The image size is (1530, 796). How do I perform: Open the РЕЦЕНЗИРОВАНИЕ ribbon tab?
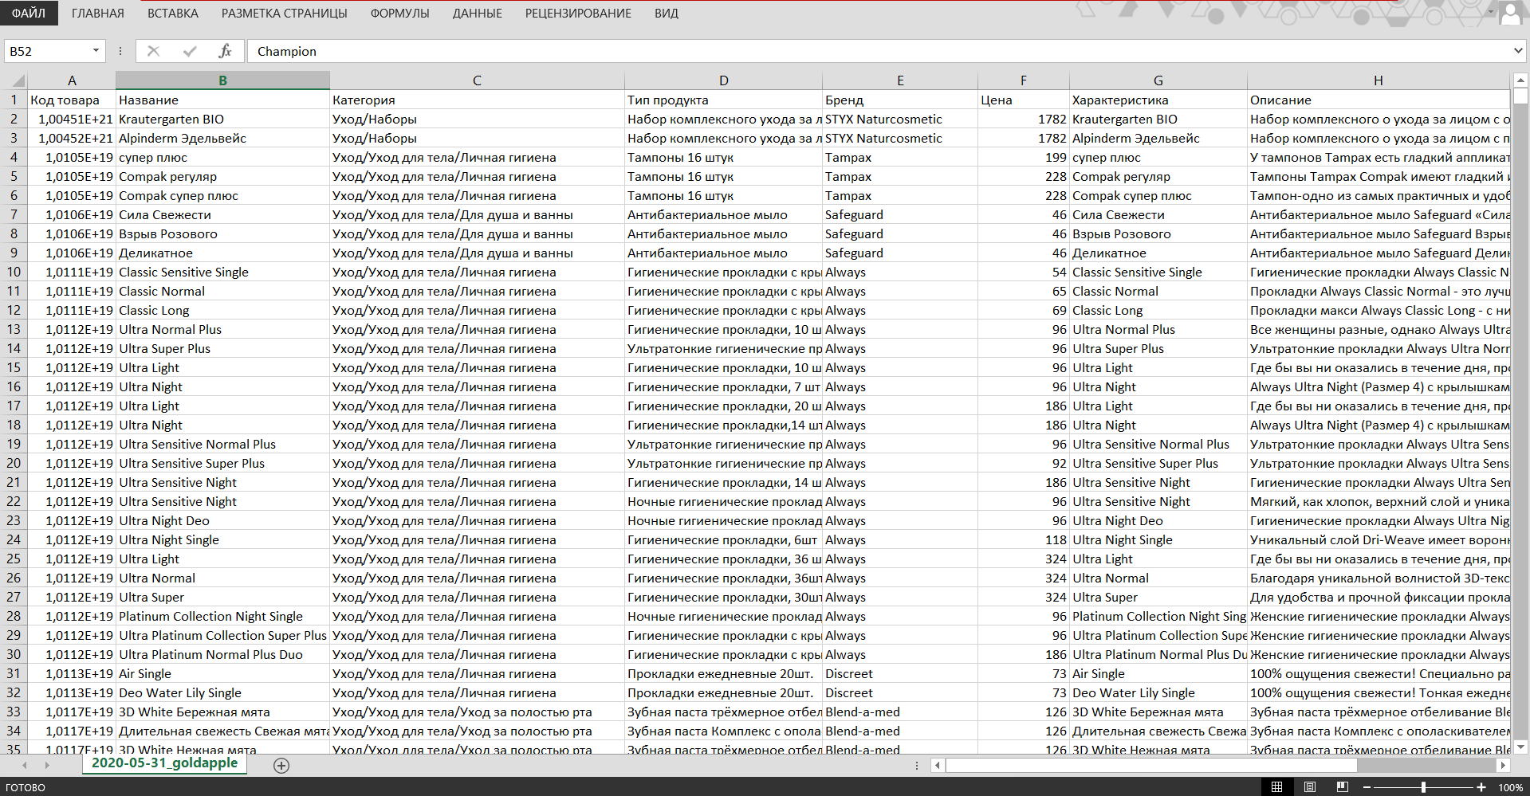click(x=578, y=14)
